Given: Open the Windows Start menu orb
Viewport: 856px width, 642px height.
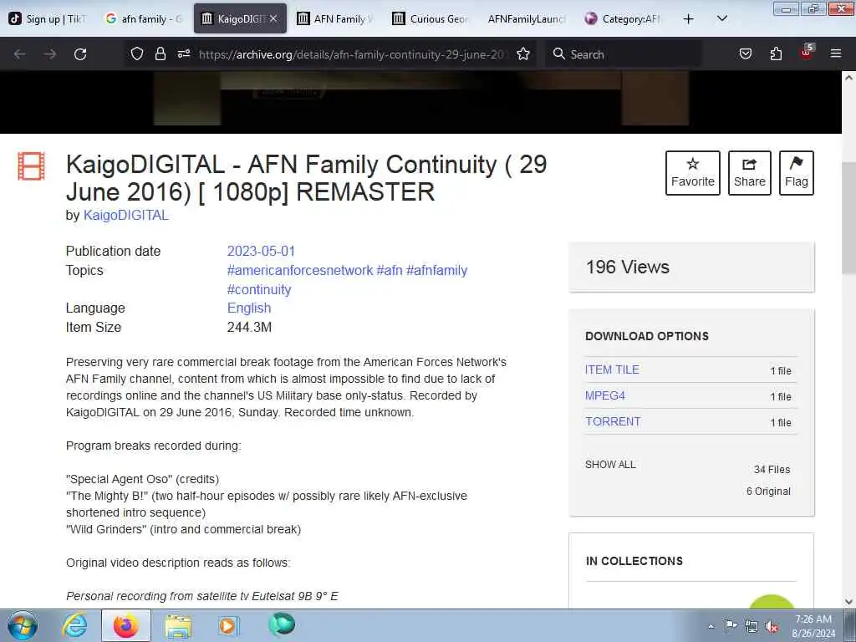Looking at the screenshot, I should click(x=23, y=625).
